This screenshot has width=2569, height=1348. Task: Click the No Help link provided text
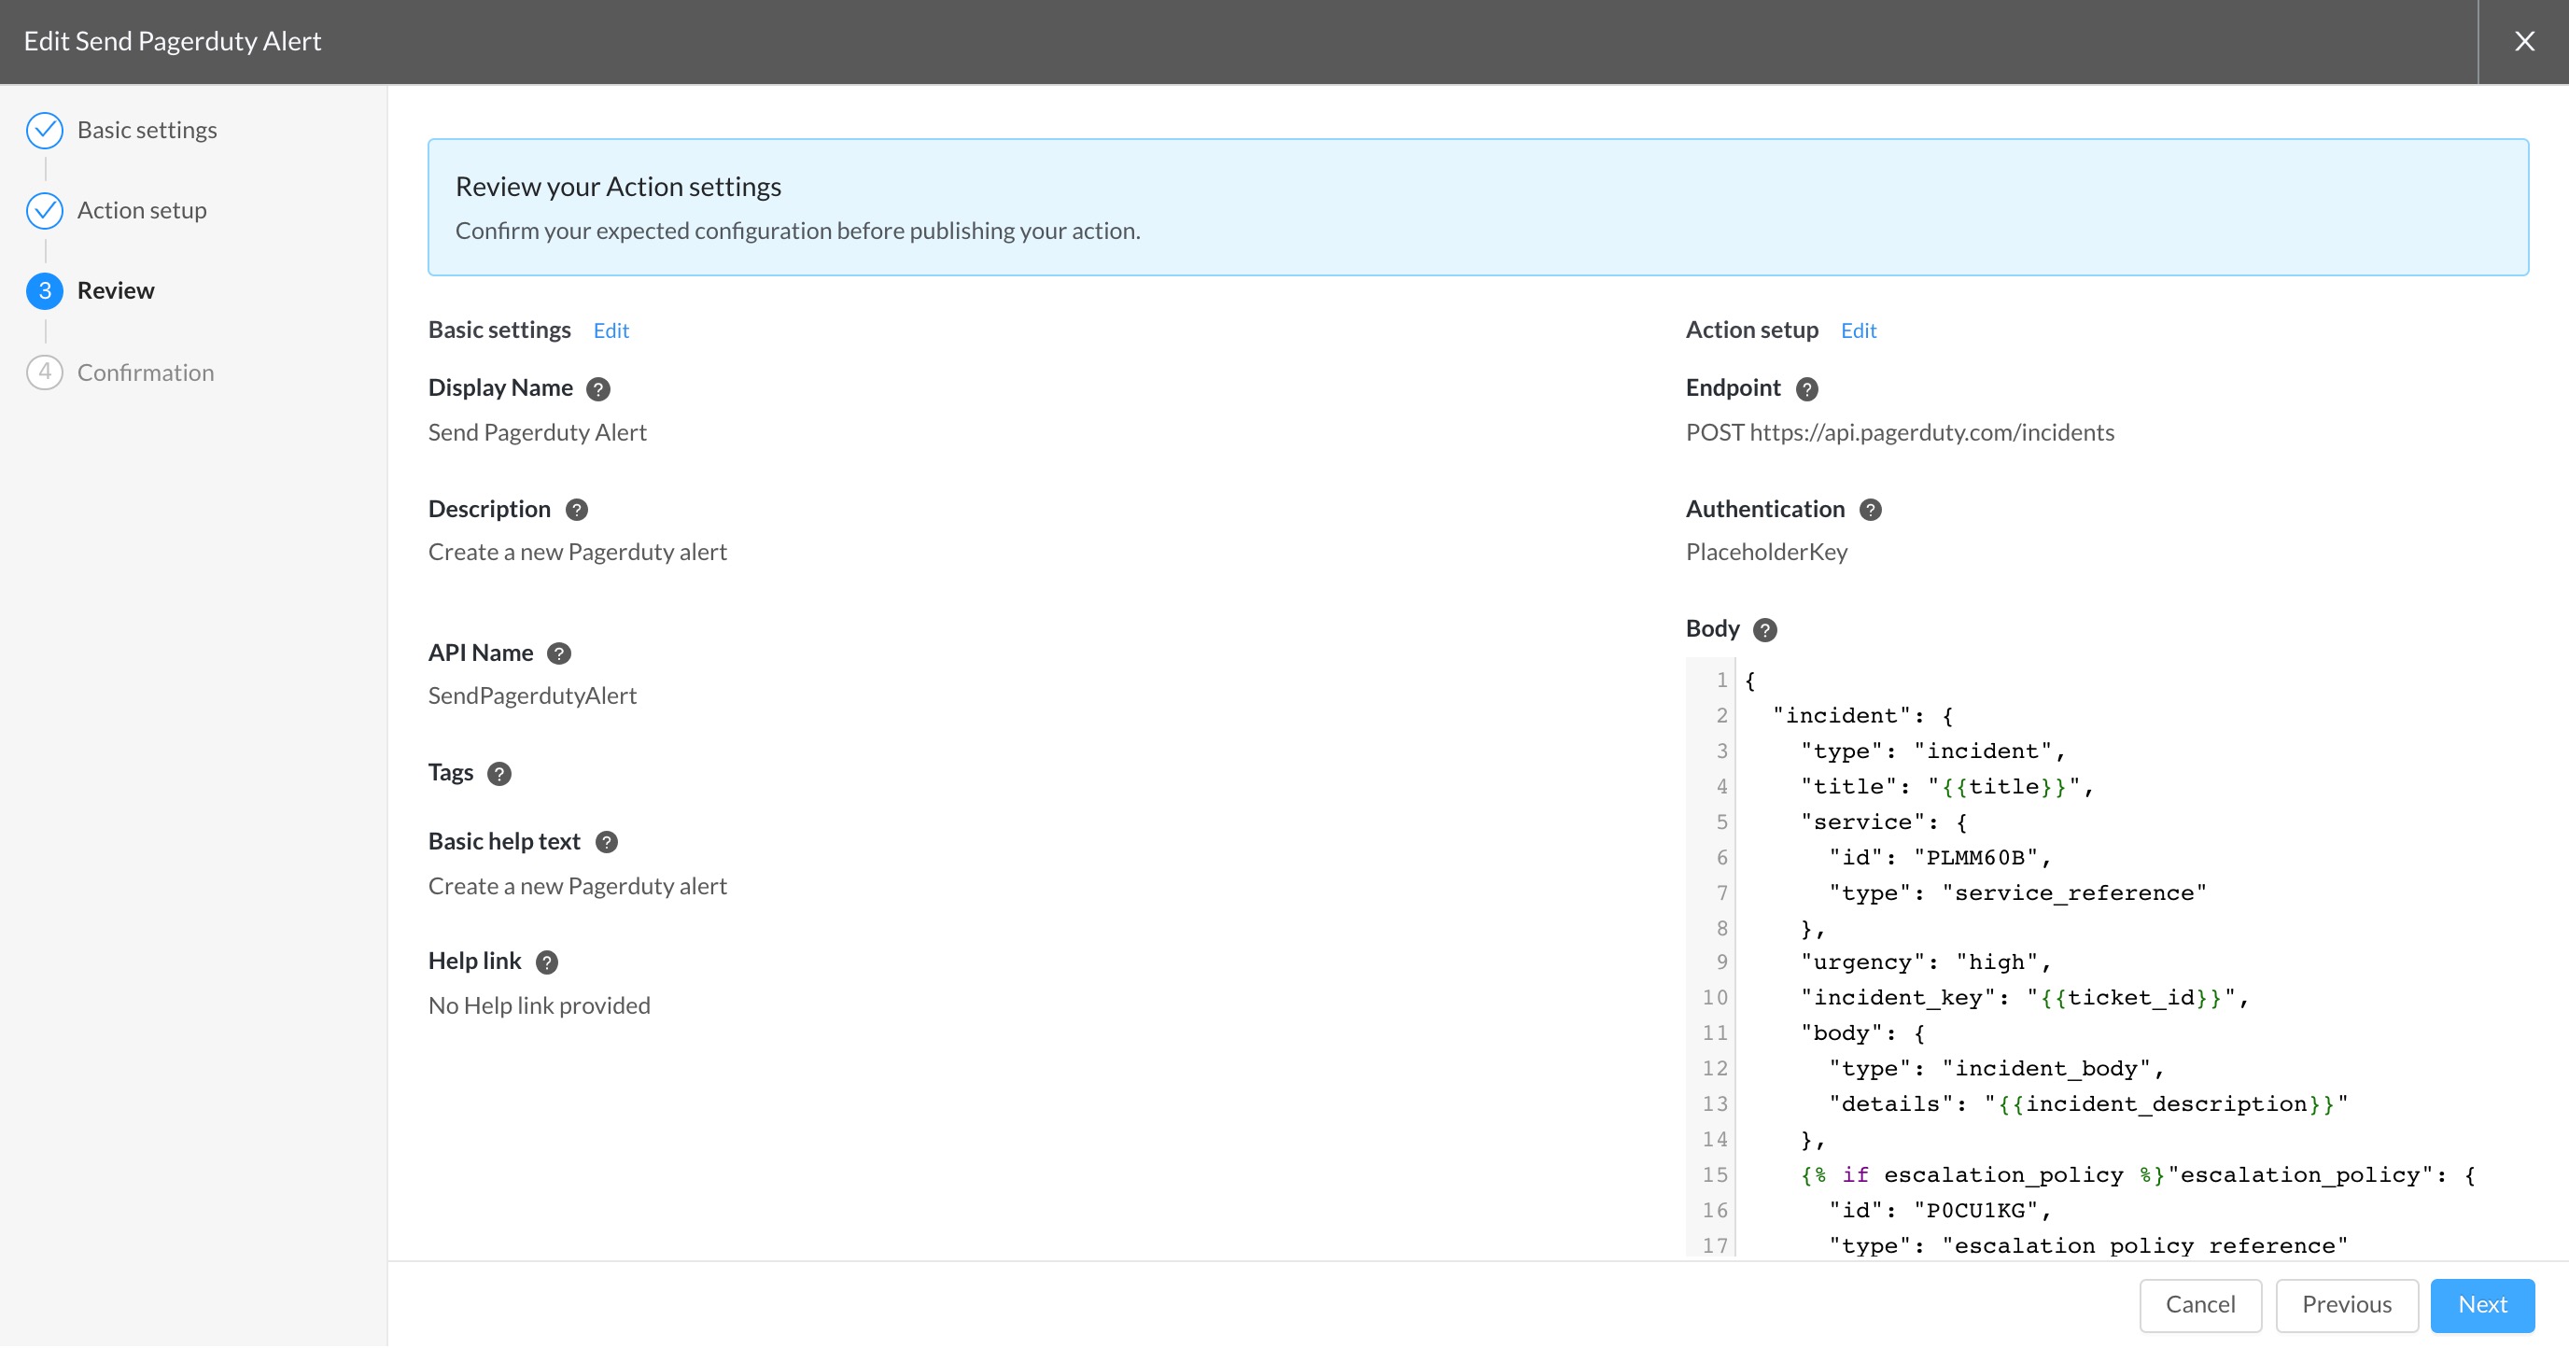[540, 1006]
